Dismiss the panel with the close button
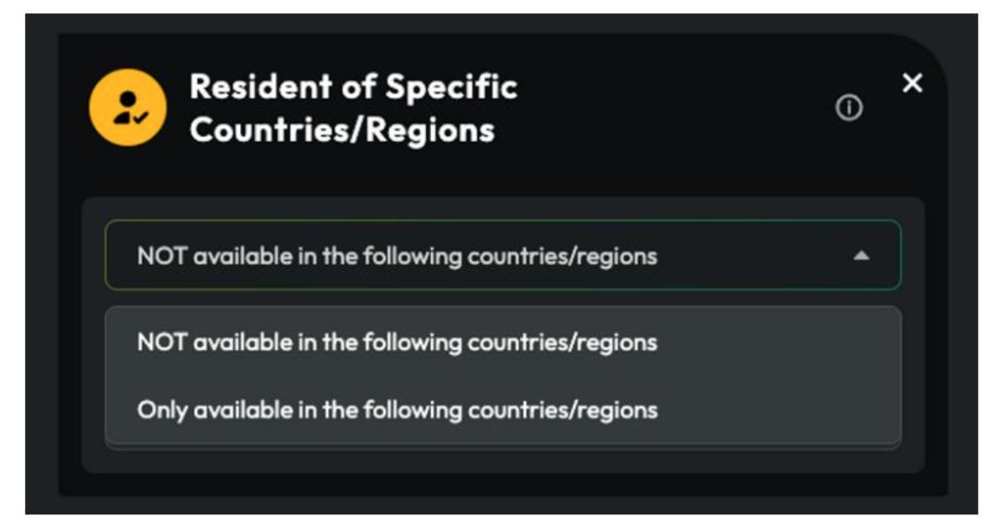 tap(912, 83)
